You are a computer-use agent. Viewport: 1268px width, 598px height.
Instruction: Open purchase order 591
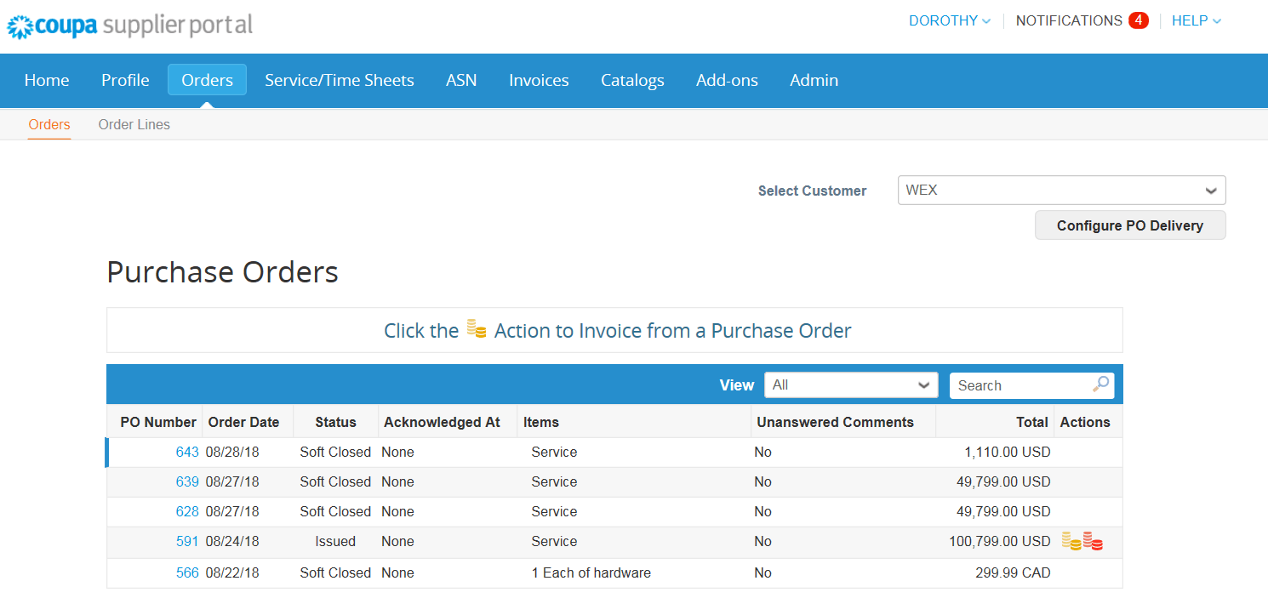click(x=187, y=541)
